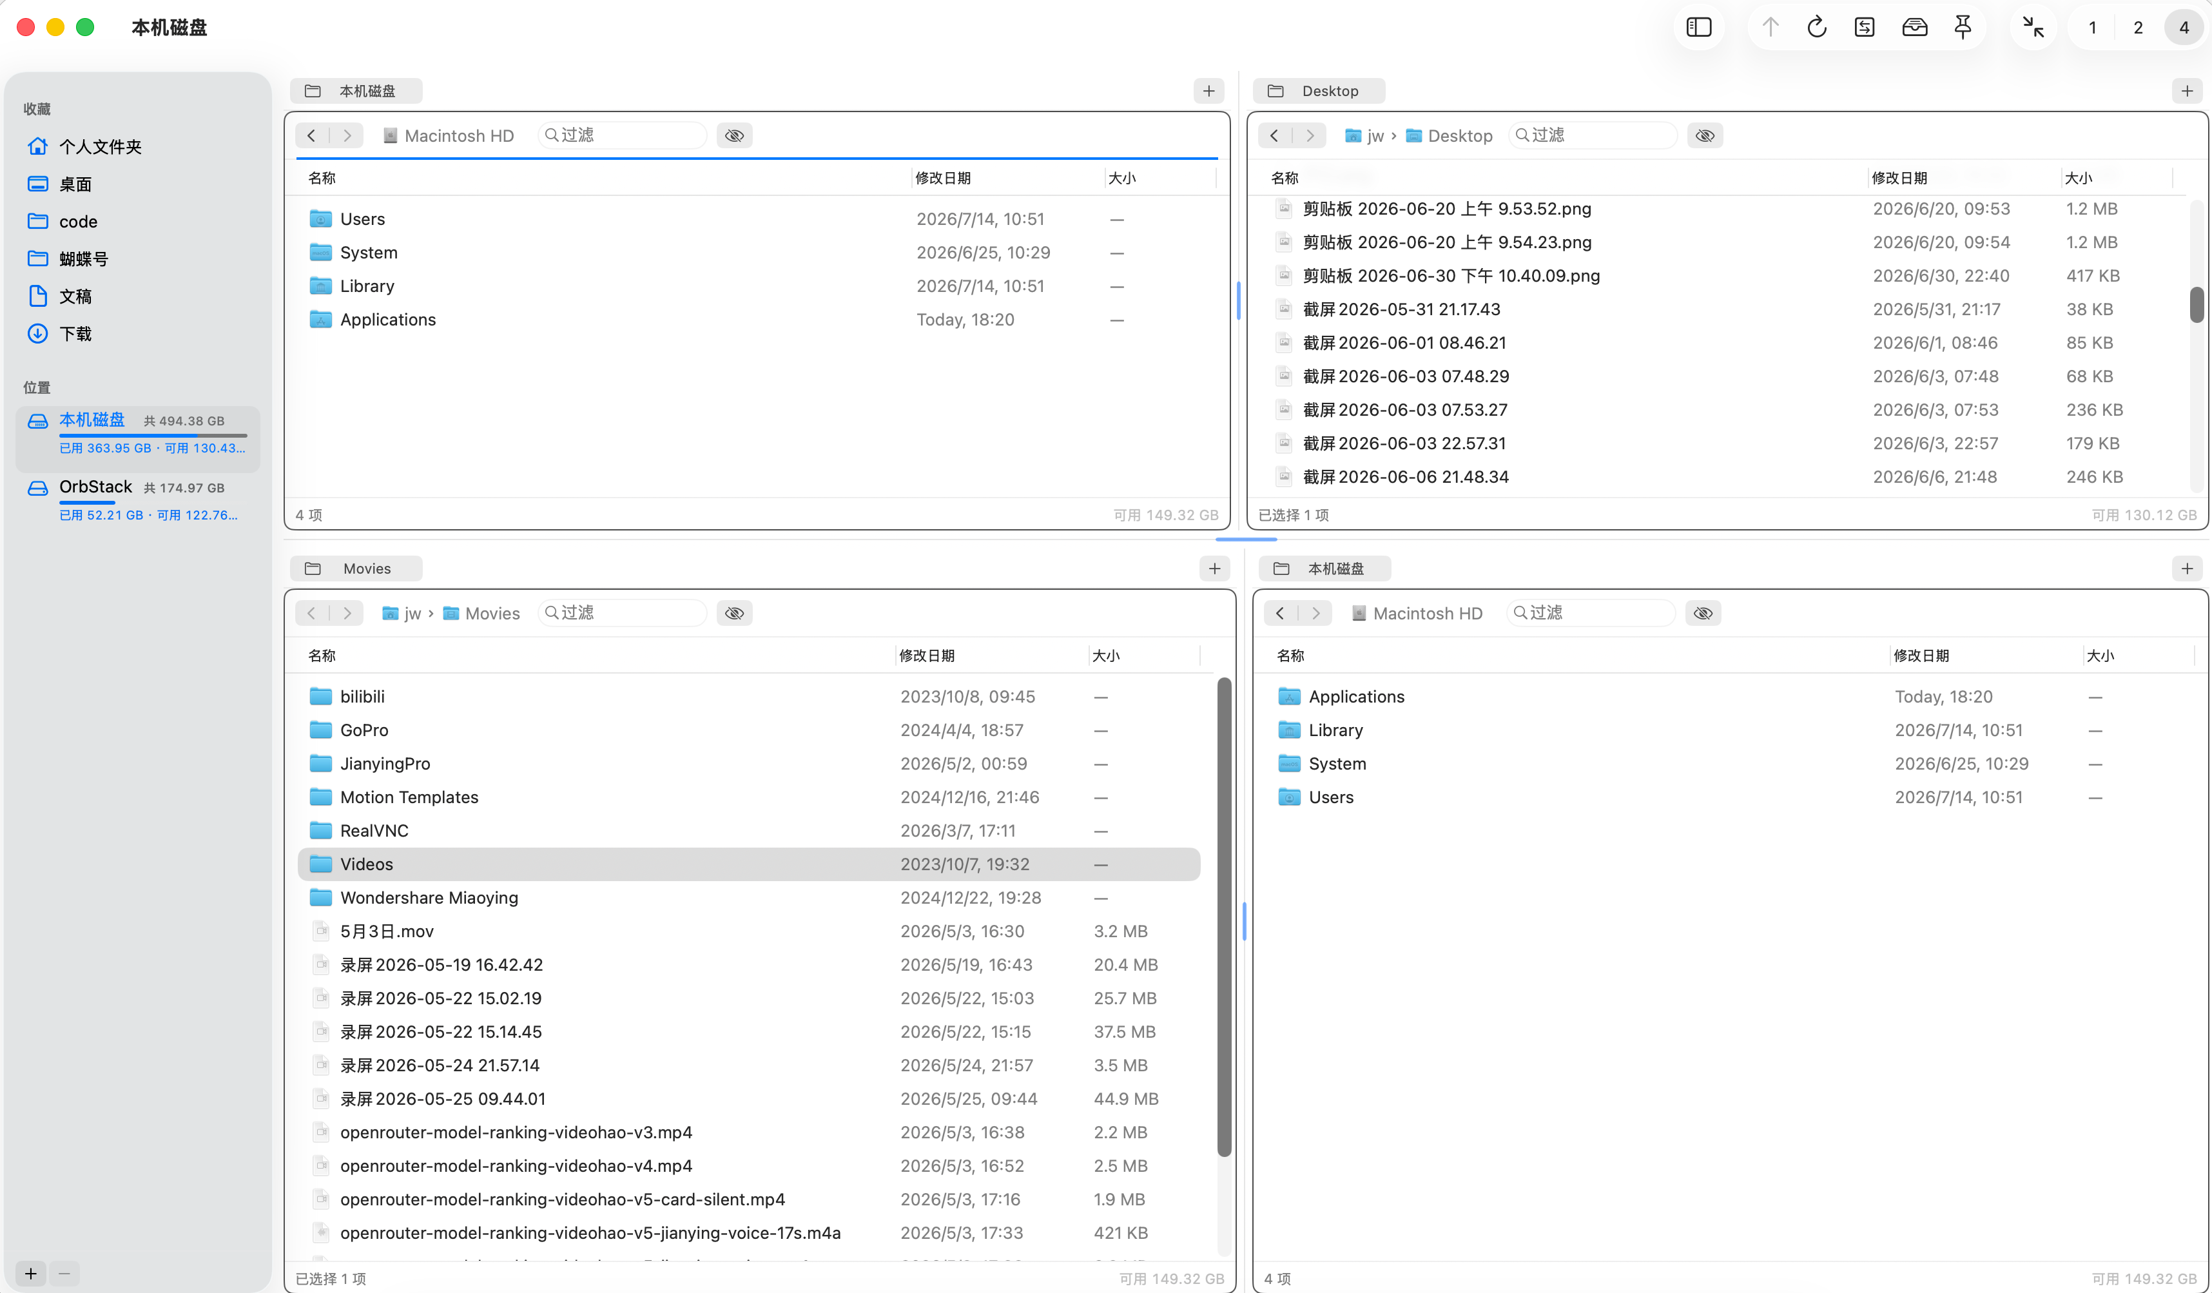Select the top-left 本机磁盘 tab
Image resolution: width=2212 pixels, height=1293 pixels.
(x=356, y=90)
